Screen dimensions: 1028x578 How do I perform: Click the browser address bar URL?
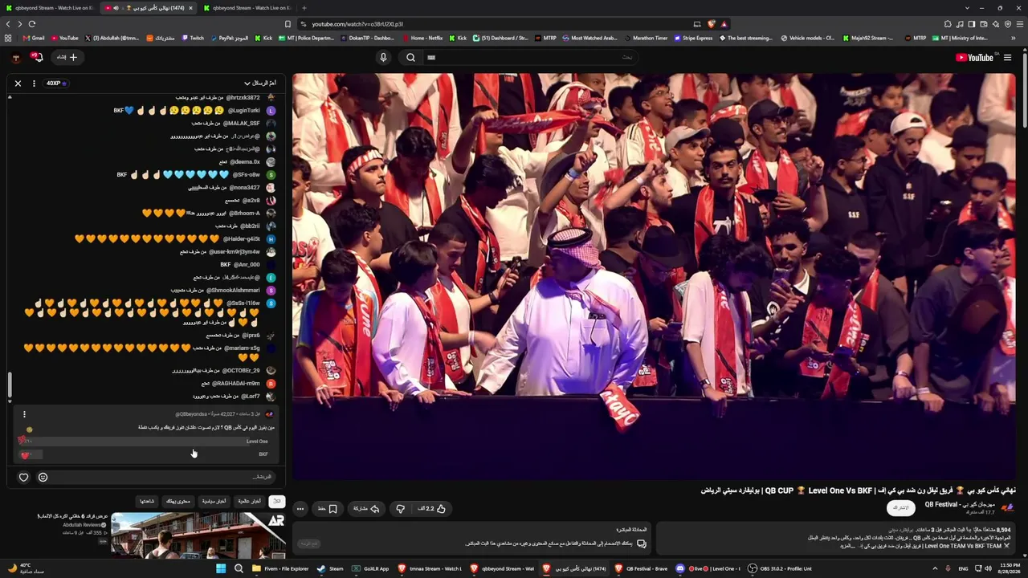pos(357,24)
